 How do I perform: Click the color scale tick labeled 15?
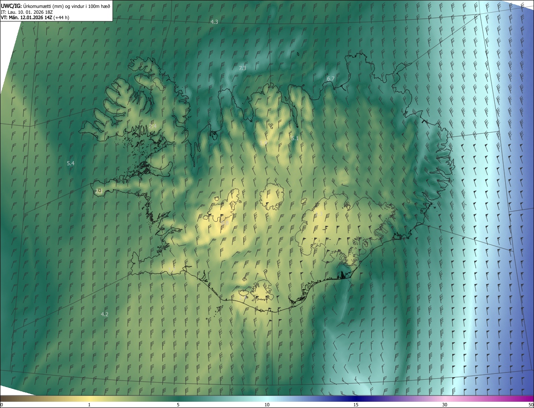[356, 405]
